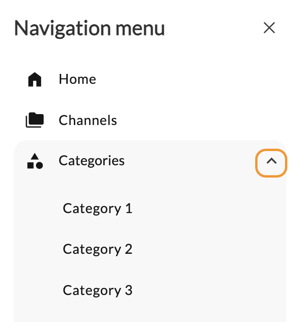Click the Channels stacked folder icon

point(35,120)
